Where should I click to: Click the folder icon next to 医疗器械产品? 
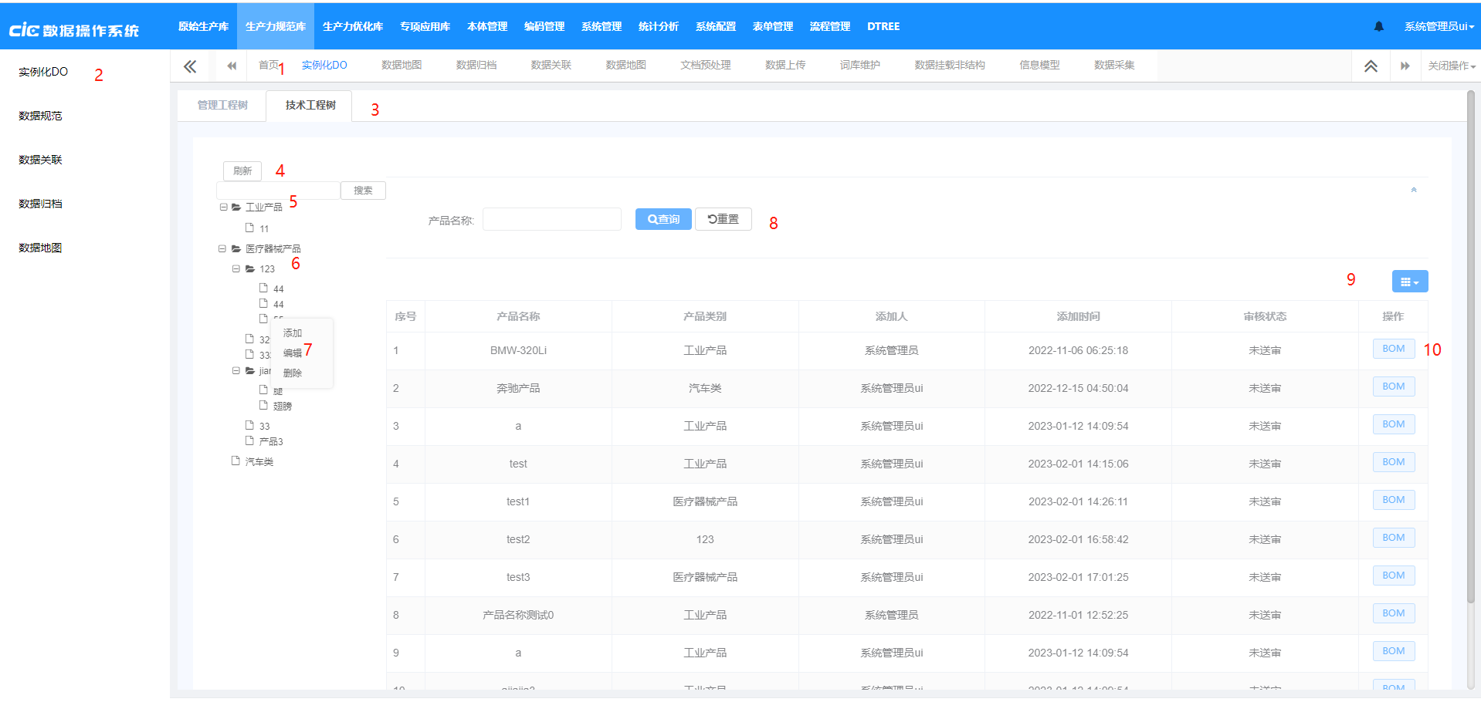237,248
